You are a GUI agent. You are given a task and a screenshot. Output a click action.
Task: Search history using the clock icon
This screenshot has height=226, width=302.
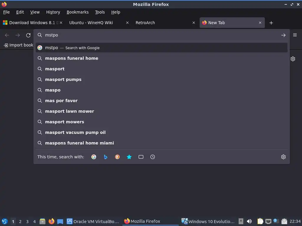(x=152, y=157)
